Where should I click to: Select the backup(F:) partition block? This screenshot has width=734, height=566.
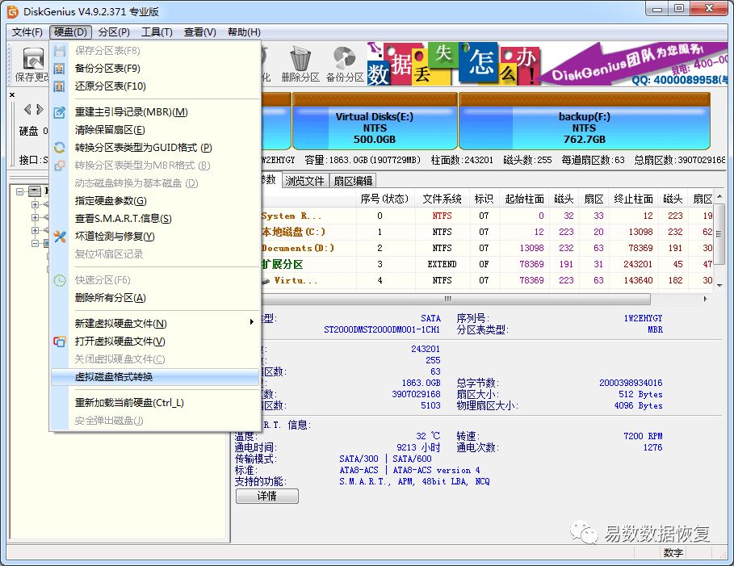tap(584, 121)
